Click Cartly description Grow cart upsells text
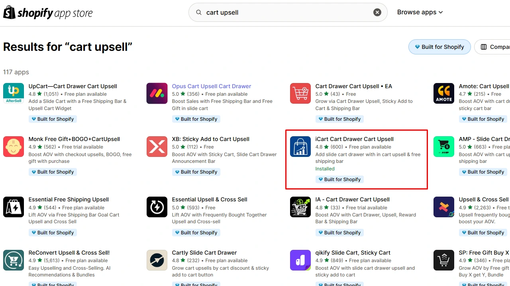This screenshot has height=286, width=510. pos(221,271)
